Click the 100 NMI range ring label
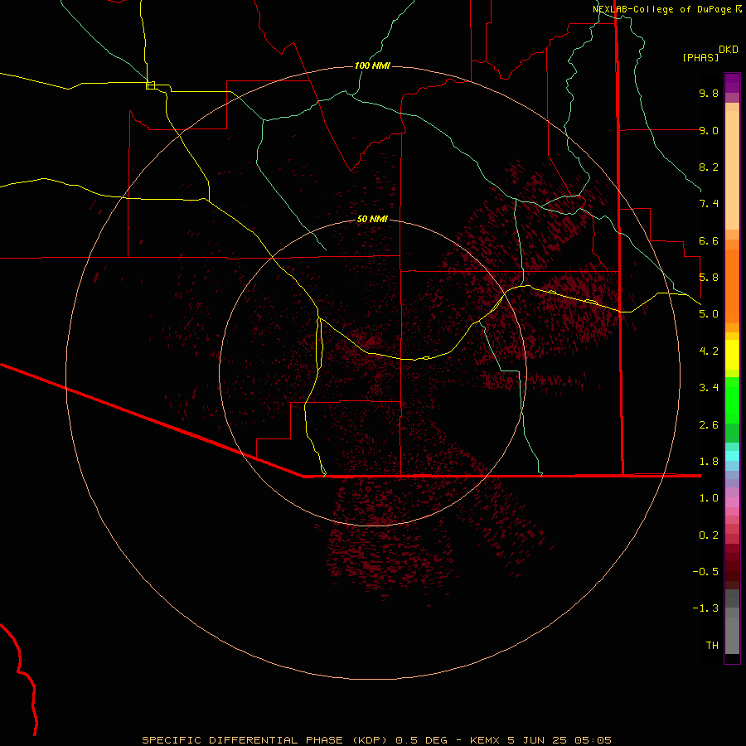The image size is (746, 746). [x=372, y=65]
